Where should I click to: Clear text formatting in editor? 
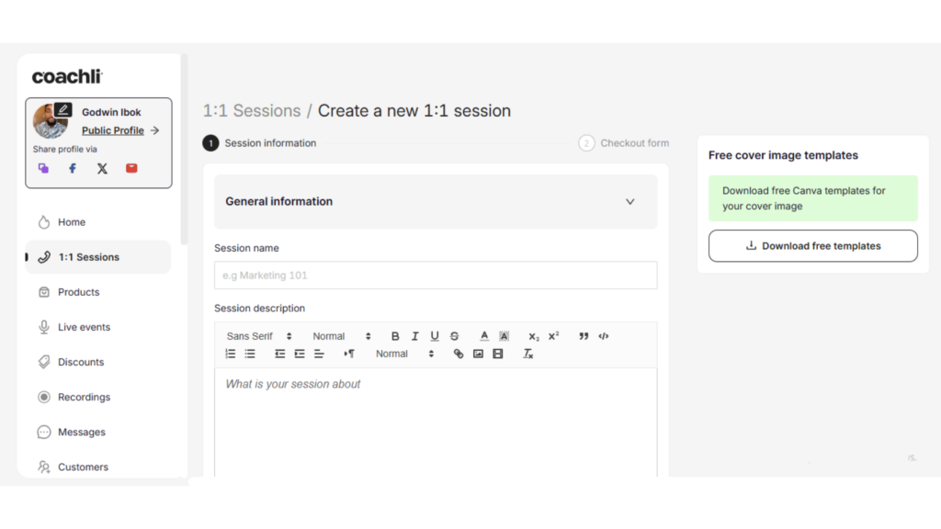528,354
